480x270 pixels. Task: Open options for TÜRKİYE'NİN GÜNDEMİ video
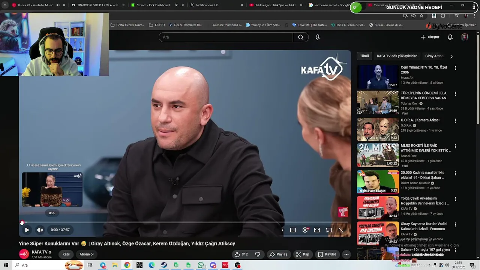(455, 94)
